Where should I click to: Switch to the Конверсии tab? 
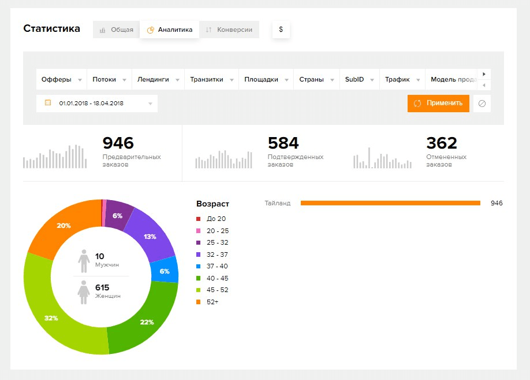229,29
